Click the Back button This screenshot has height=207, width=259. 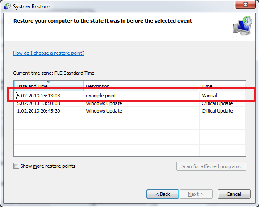[163, 194]
